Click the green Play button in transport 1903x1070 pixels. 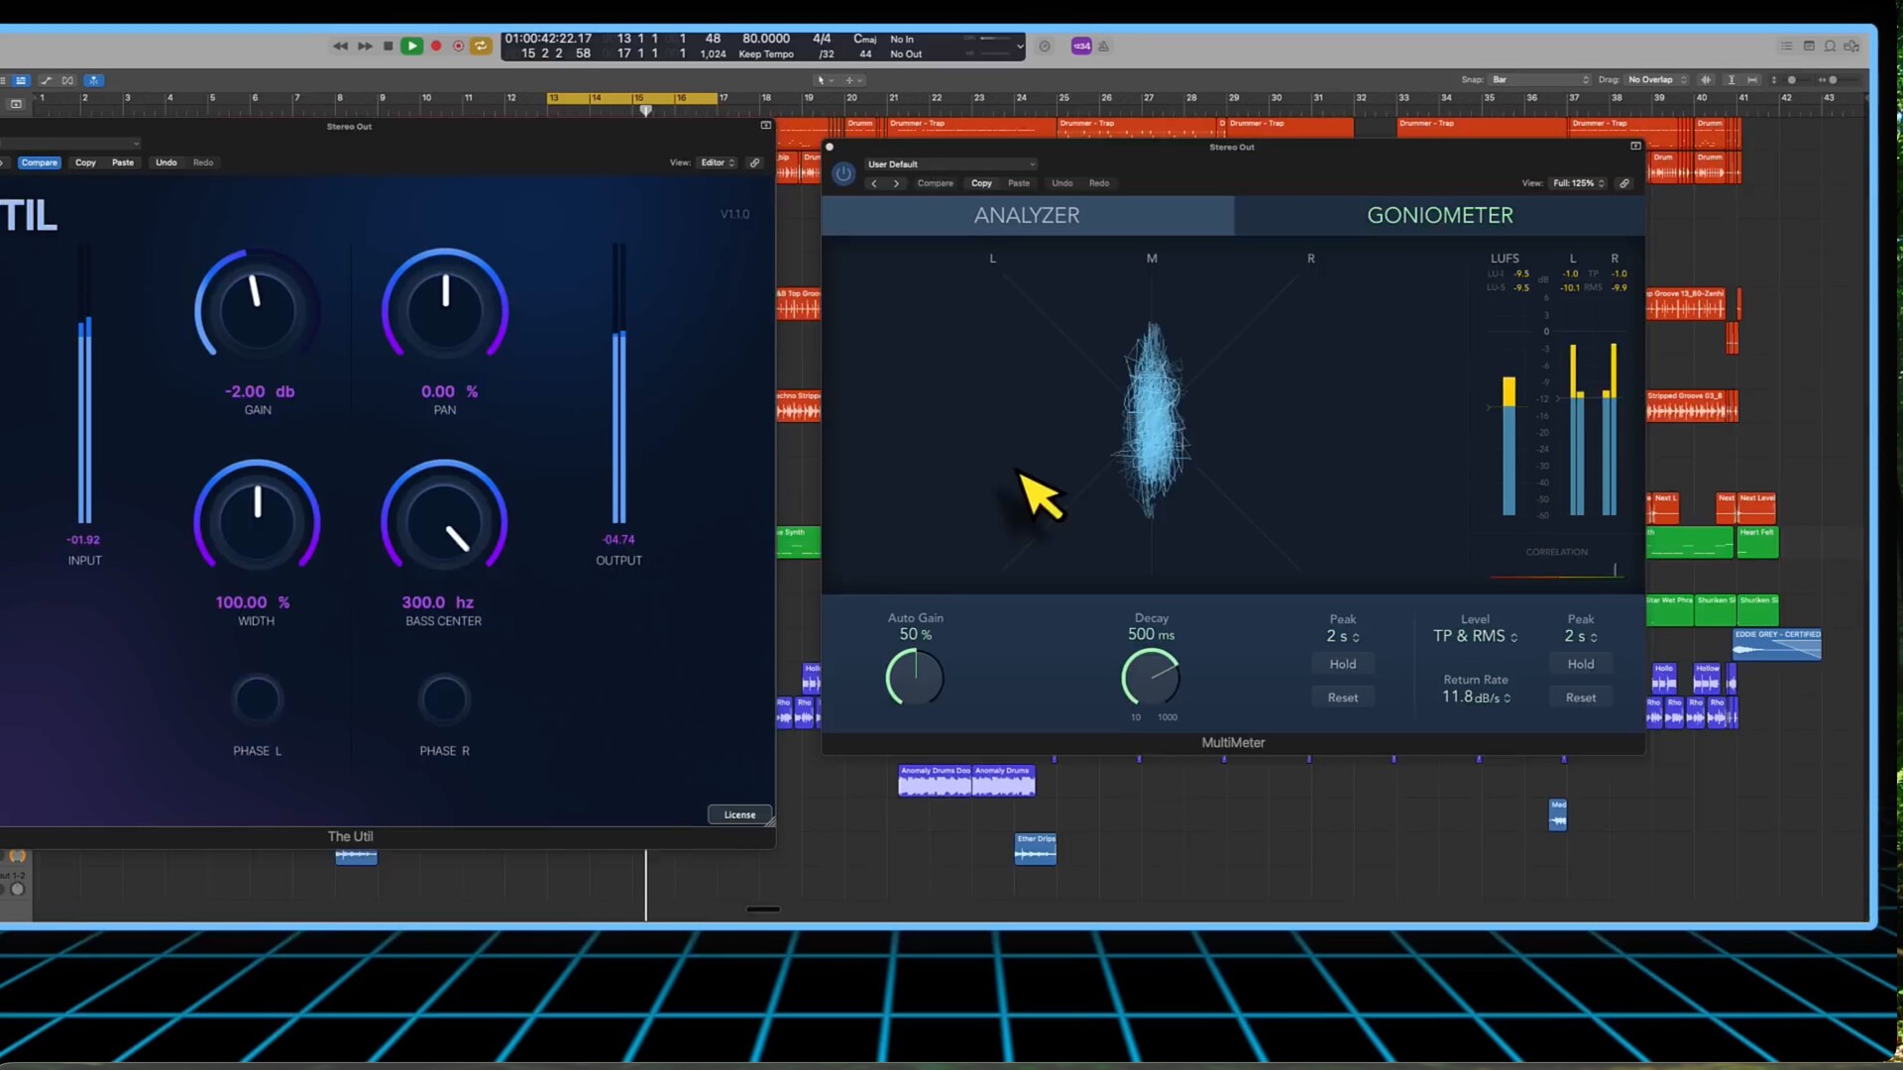click(411, 46)
